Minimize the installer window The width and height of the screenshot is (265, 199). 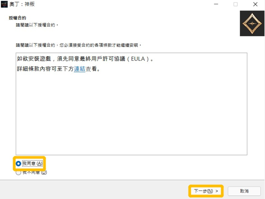point(216,4)
